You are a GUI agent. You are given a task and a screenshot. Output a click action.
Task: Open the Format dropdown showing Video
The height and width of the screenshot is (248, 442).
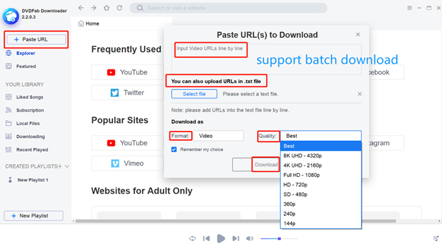tap(218, 136)
